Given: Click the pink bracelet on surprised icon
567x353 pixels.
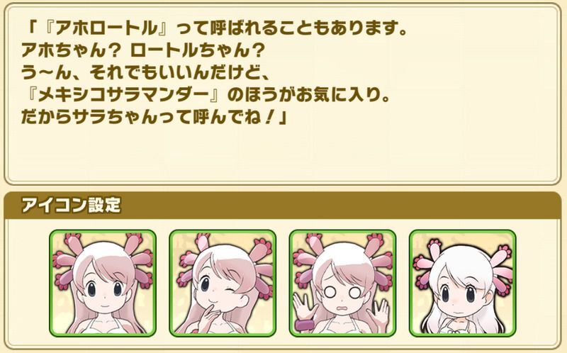Looking at the screenshot, I should click(306, 325).
